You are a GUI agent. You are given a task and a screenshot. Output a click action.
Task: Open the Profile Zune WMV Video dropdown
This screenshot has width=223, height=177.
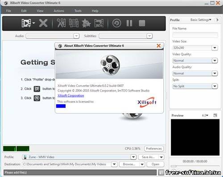point(133,157)
